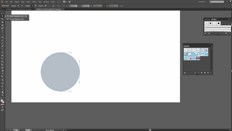Select the Ellipse shape tool
Screen dimensions: 232x131
[x=2, y=37]
